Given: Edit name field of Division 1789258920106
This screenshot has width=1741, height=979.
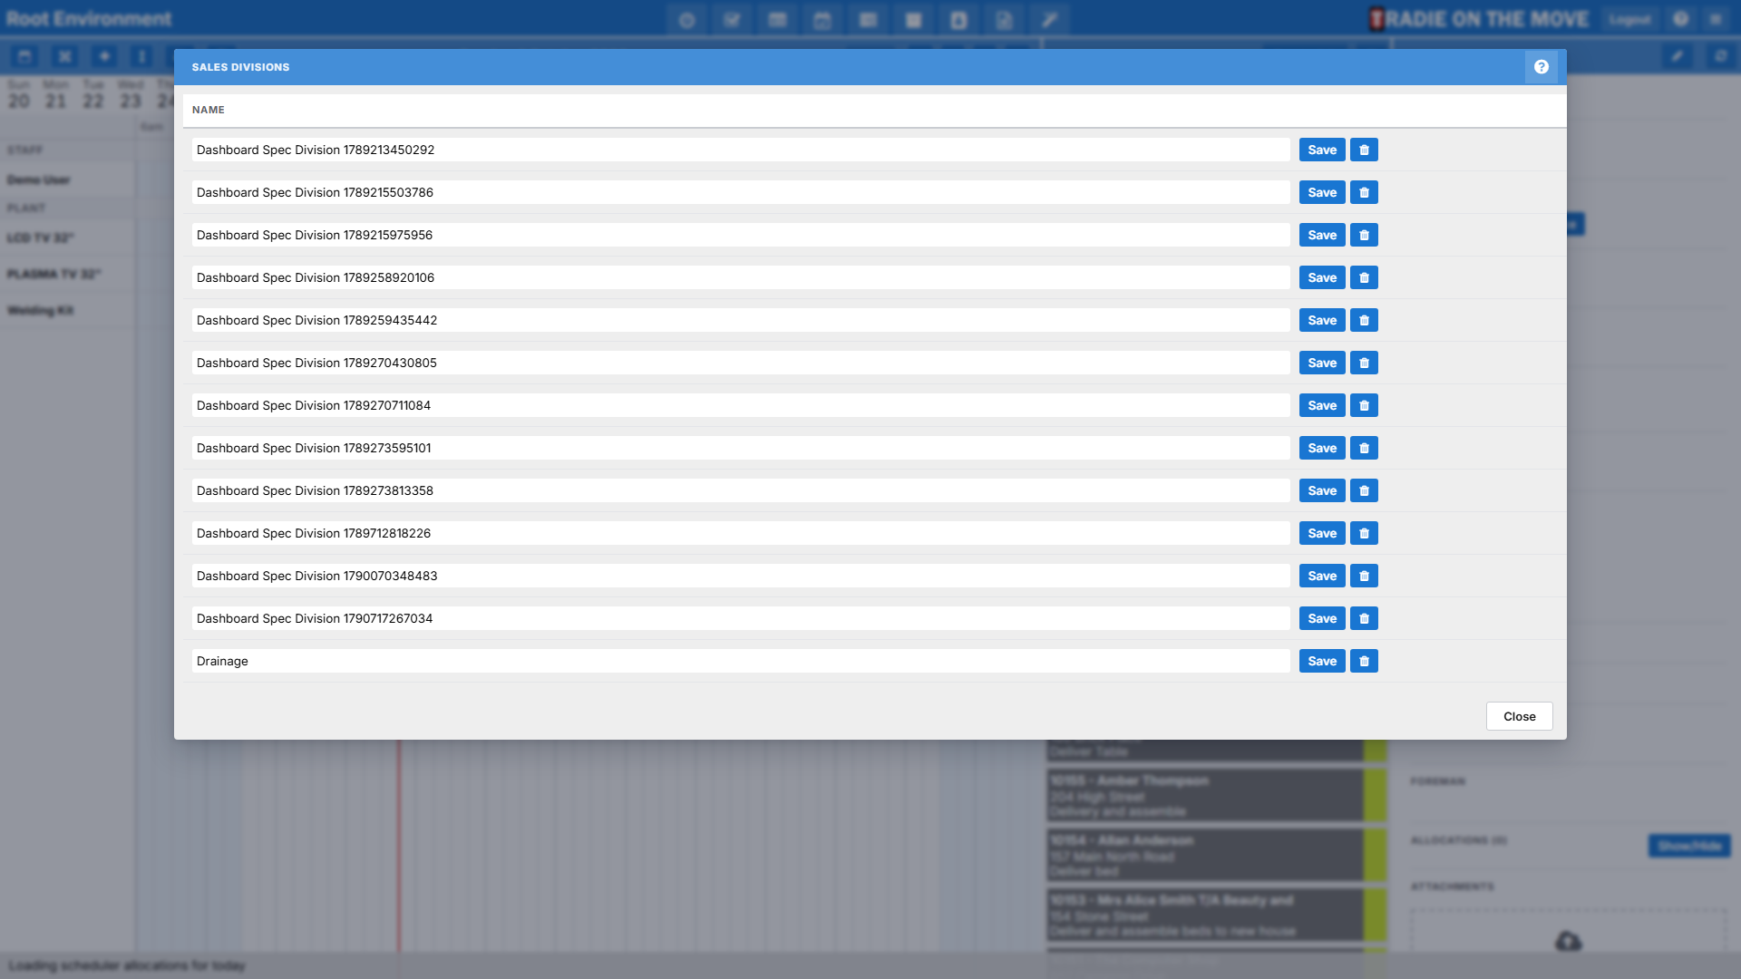Looking at the screenshot, I should [741, 277].
